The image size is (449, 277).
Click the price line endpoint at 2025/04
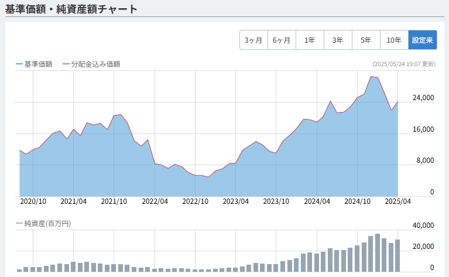397,102
